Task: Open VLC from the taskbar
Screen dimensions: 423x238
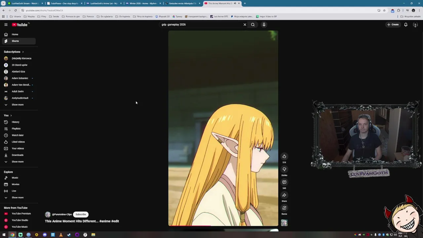Action: pyautogui.click(x=61, y=235)
